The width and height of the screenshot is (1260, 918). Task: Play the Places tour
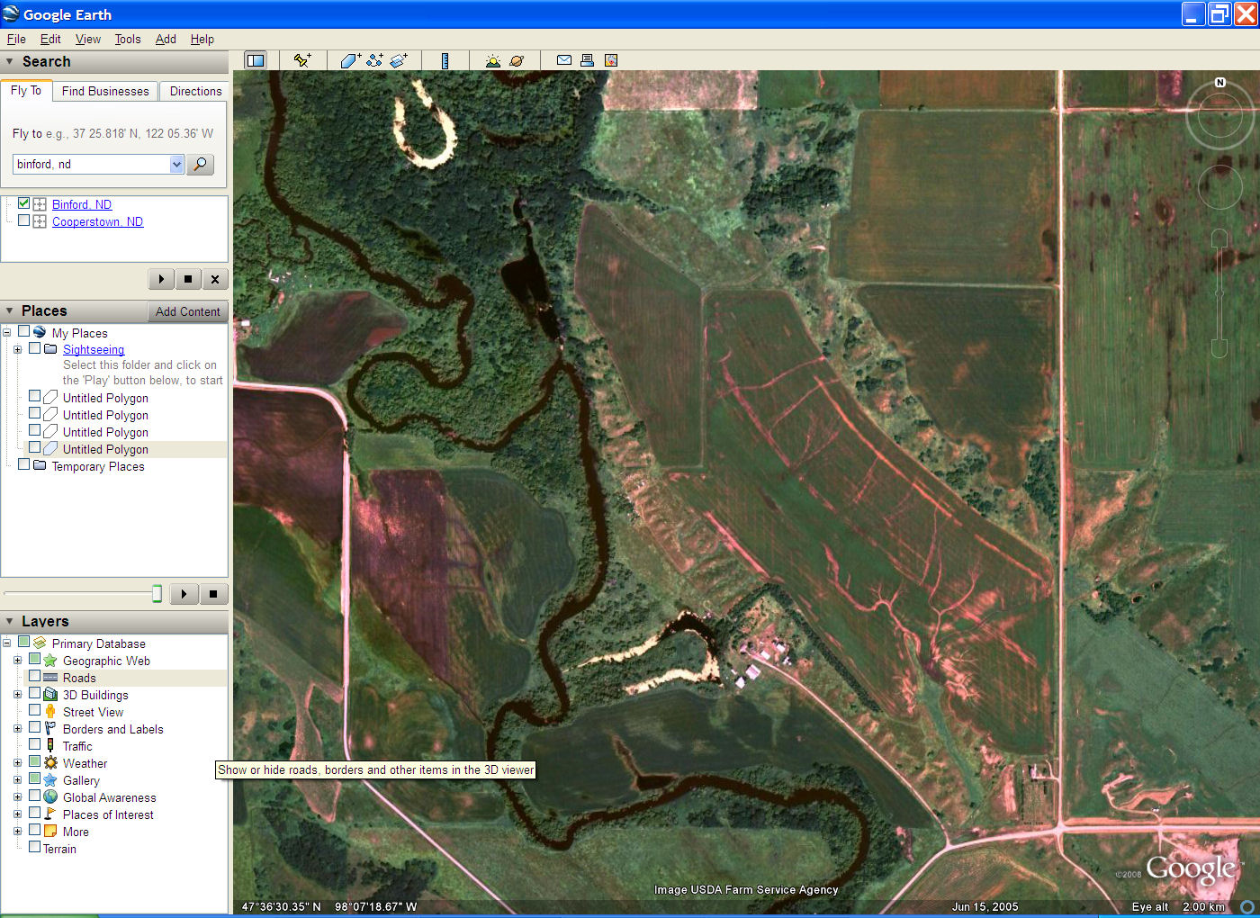pos(184,594)
